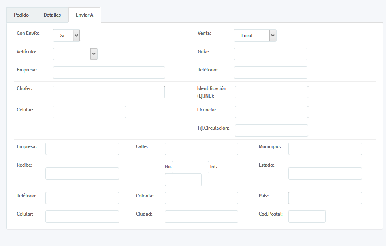Focus the Licencia input box
Image resolution: width=386 pixels, height=246 pixels.
tap(271, 112)
